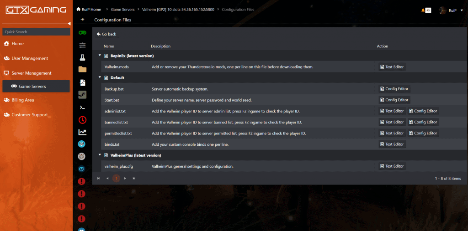
Task: Open the red clock scheduled tasks icon
Action: coord(82,120)
